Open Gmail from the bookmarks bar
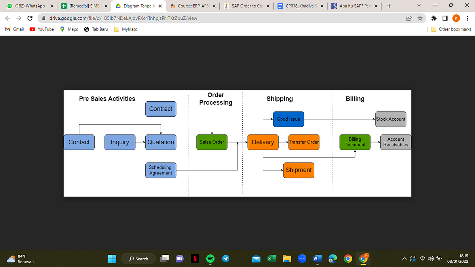The height and width of the screenshot is (267, 475). coord(14,29)
